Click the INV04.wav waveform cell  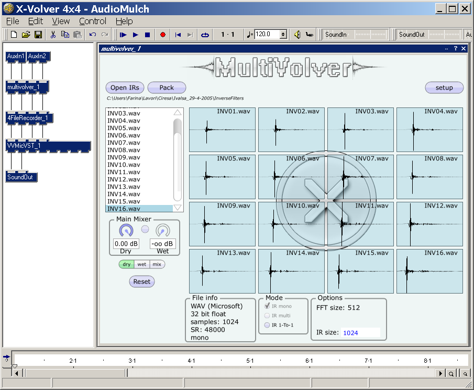pyautogui.click(x=429, y=129)
